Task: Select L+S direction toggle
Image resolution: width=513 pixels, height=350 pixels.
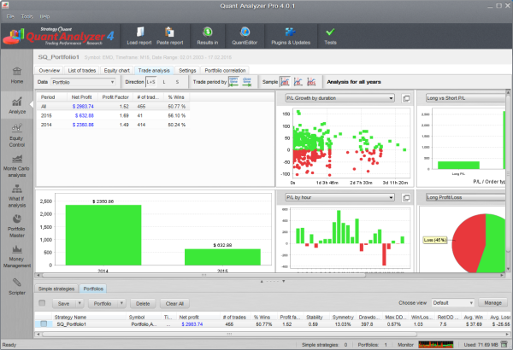Action: (x=150, y=82)
